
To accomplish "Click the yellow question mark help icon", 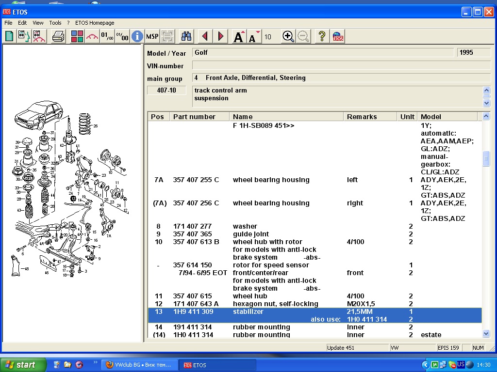I will [x=321, y=36].
